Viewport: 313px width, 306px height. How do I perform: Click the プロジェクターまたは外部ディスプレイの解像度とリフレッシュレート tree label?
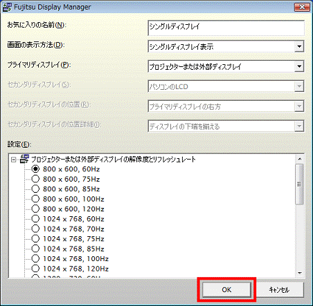coord(114,159)
